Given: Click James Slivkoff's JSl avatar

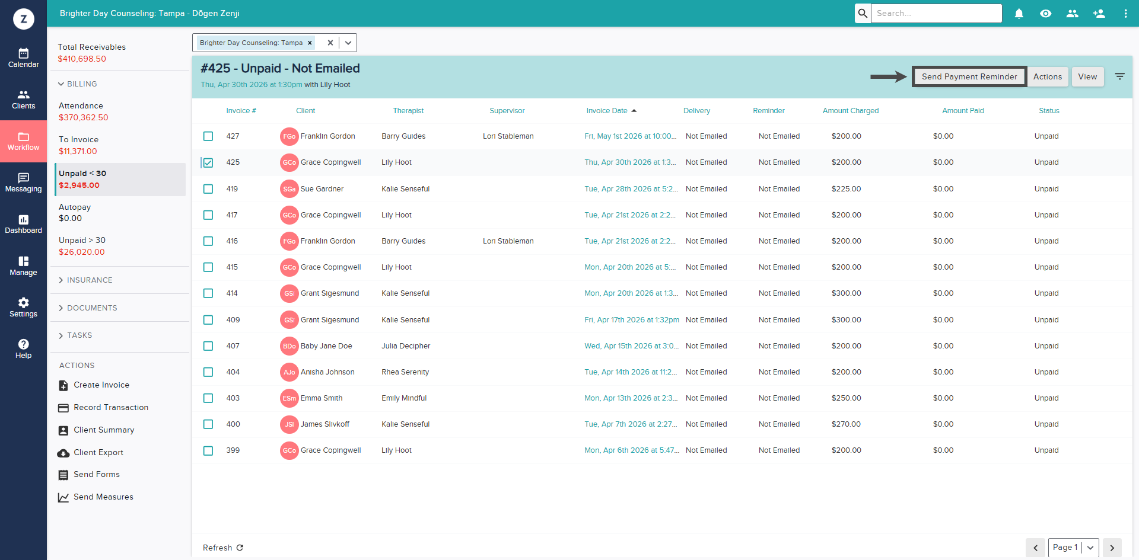Looking at the screenshot, I should pos(289,424).
